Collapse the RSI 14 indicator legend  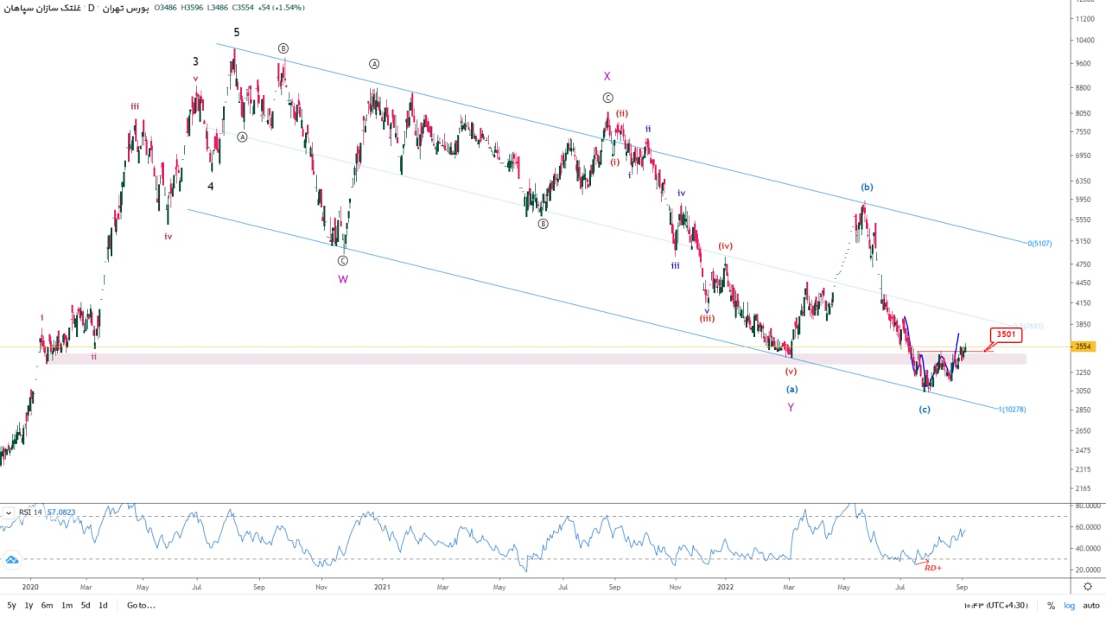click(8, 512)
